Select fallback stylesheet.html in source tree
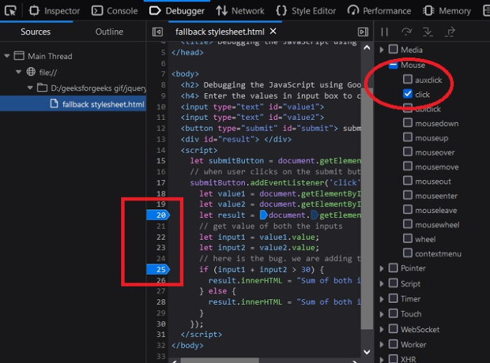This screenshot has height=363, width=490. [73, 104]
